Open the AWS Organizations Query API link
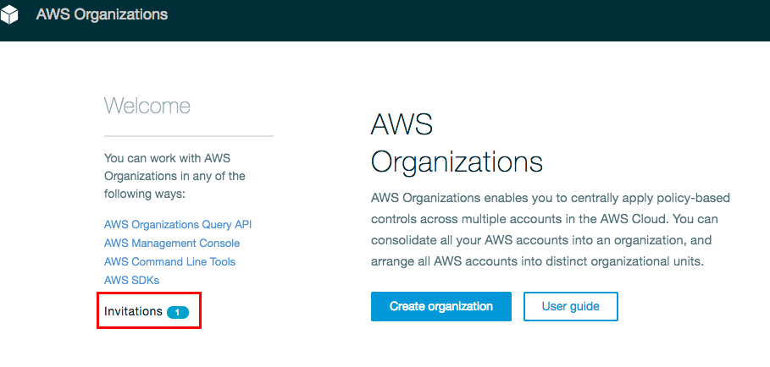 [x=178, y=225]
